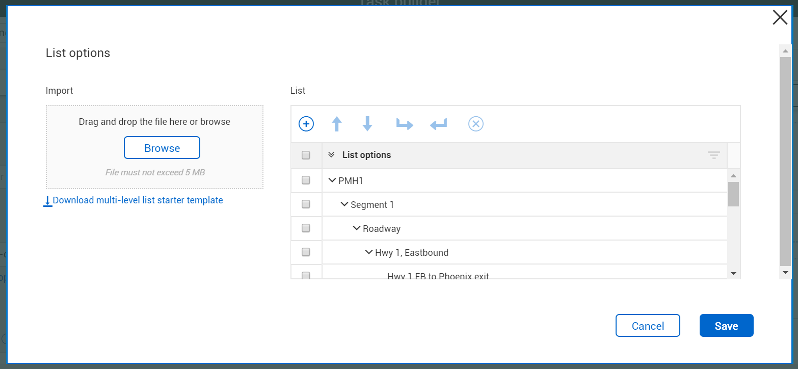Collapse all list options via double chevron
The image size is (798, 369).
331,154
